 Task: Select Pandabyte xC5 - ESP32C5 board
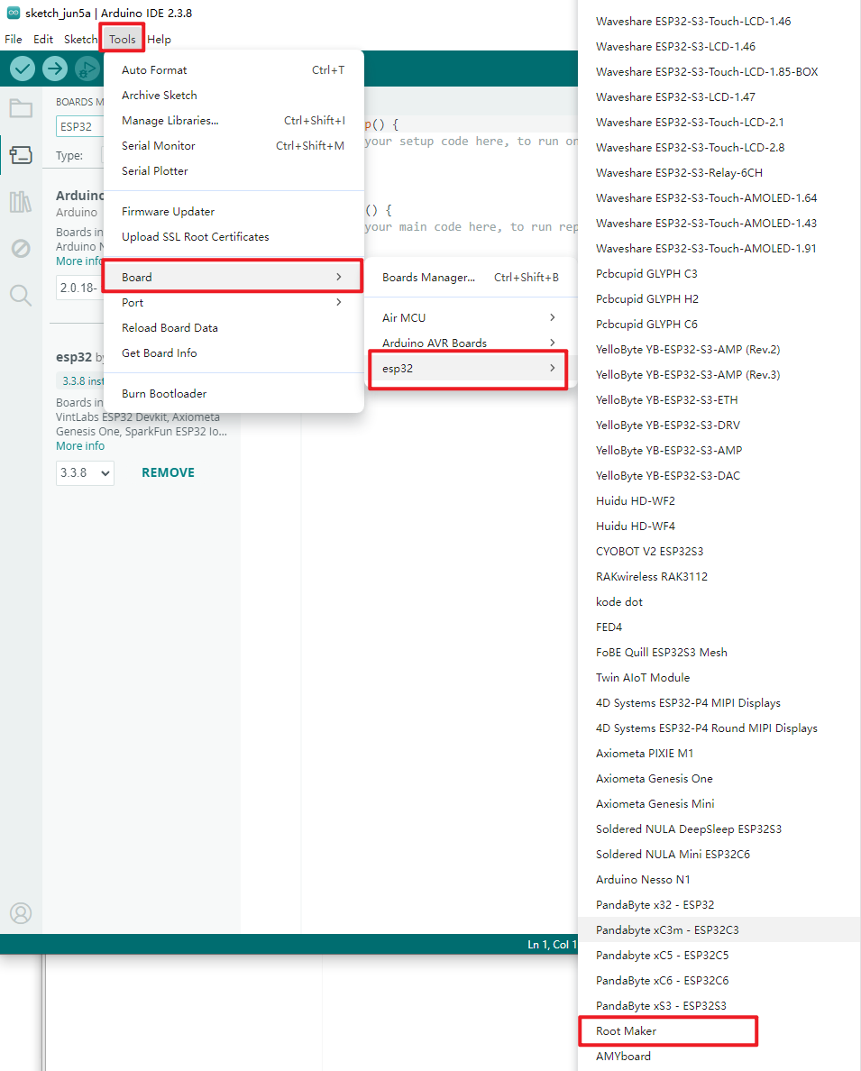click(719, 955)
